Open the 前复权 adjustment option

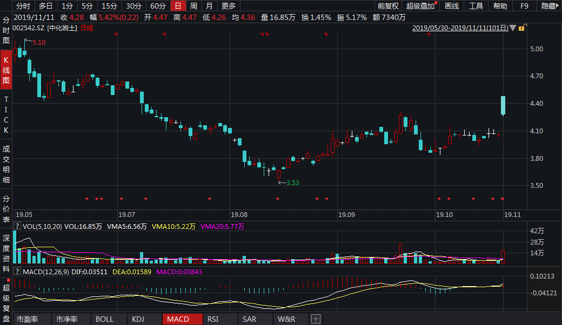388,6
